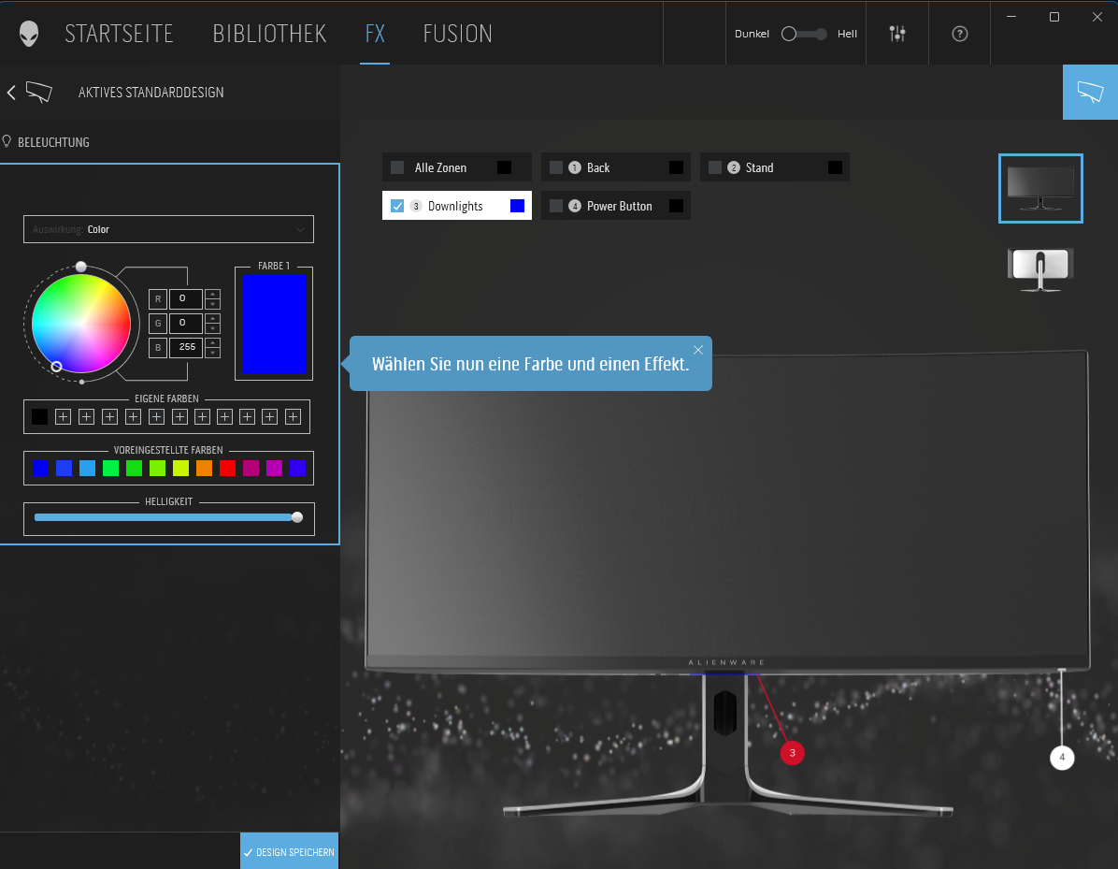Image resolution: width=1118 pixels, height=869 pixels.
Task: Check the Stand zone checkbox
Action: point(715,167)
